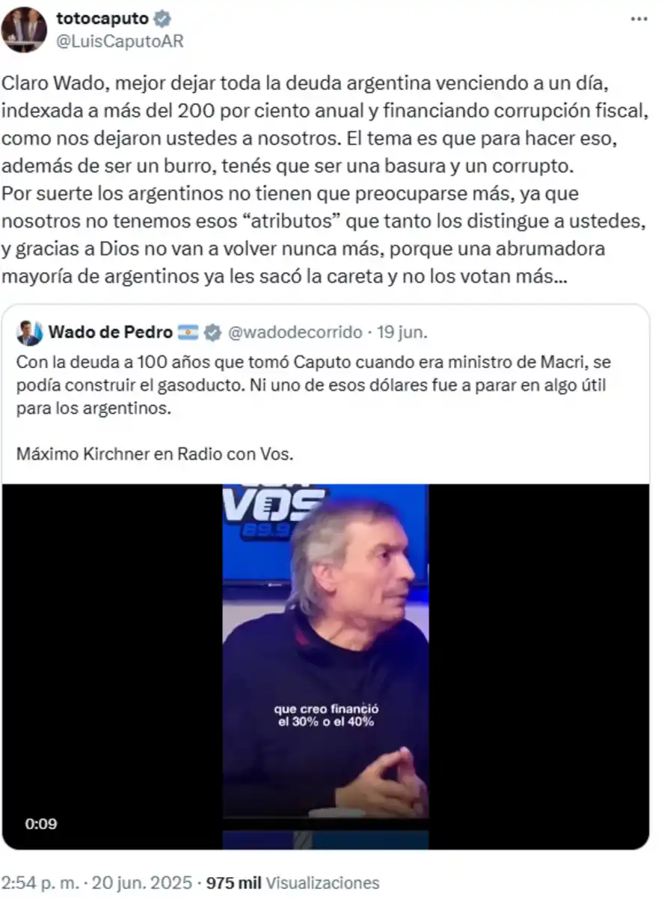Screen dimensions: 664x898
Task: Open Wado de Pedro's small avatar
Action: (x=30, y=332)
